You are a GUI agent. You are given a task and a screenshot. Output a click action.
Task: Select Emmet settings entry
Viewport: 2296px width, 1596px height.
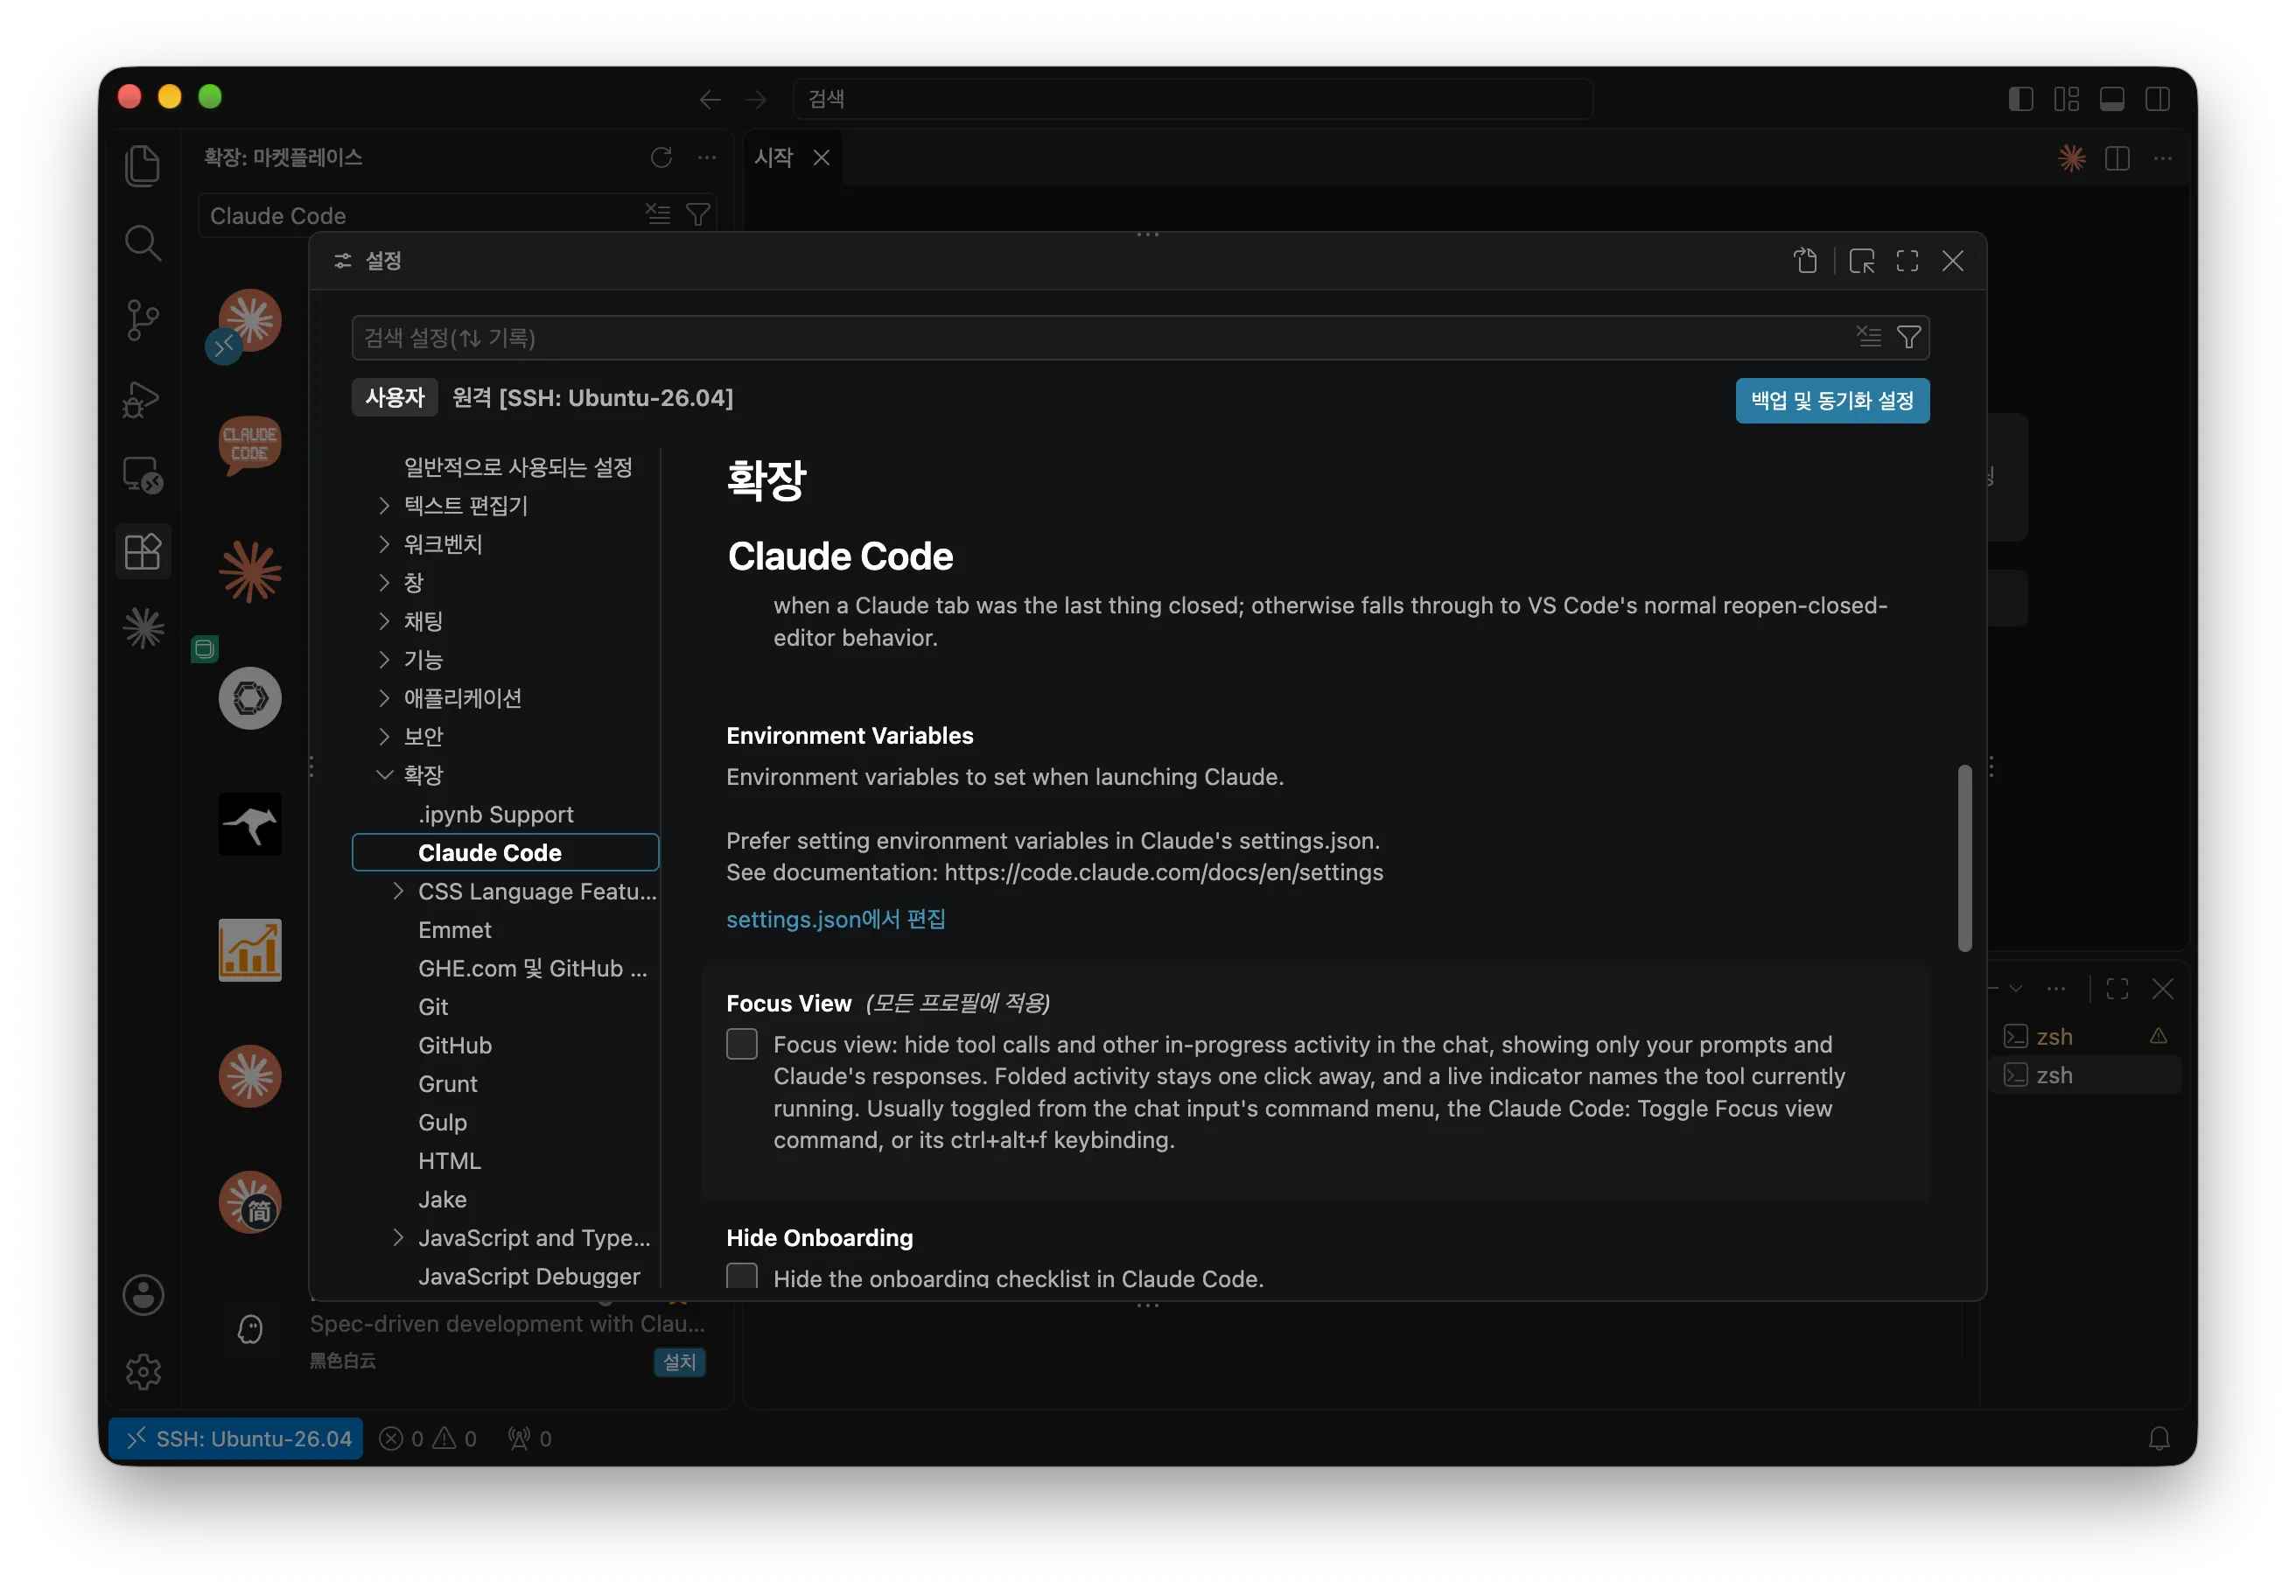click(x=454, y=930)
